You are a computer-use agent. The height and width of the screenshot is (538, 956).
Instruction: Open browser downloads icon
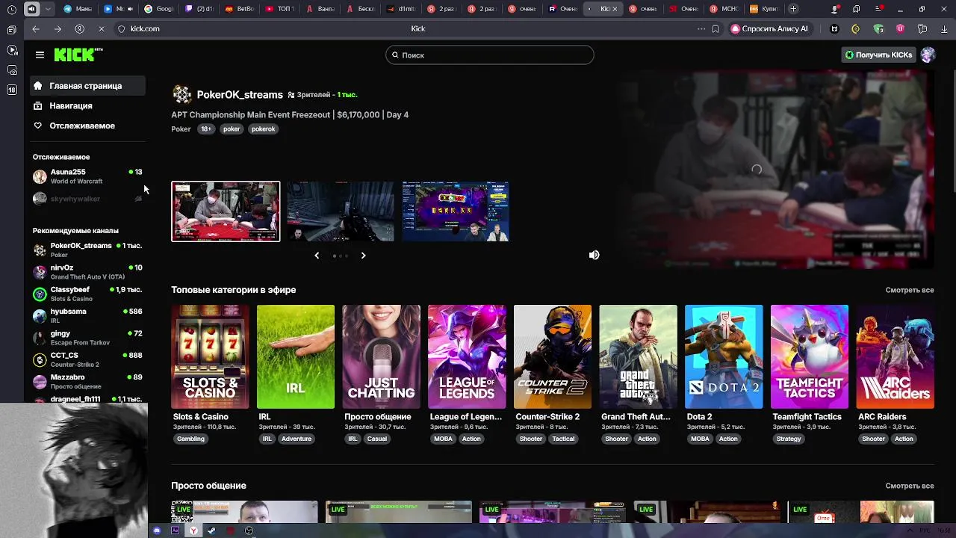tap(944, 28)
